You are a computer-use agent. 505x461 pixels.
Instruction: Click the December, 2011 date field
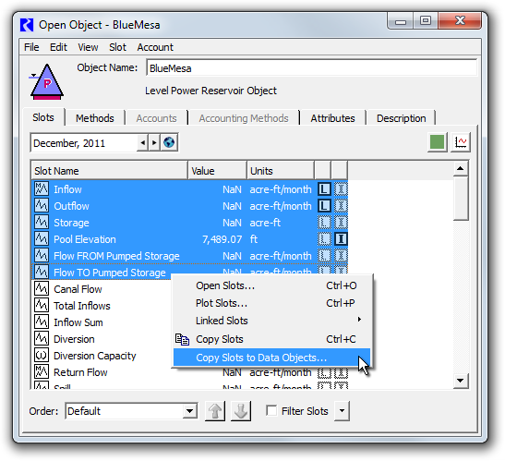click(84, 143)
